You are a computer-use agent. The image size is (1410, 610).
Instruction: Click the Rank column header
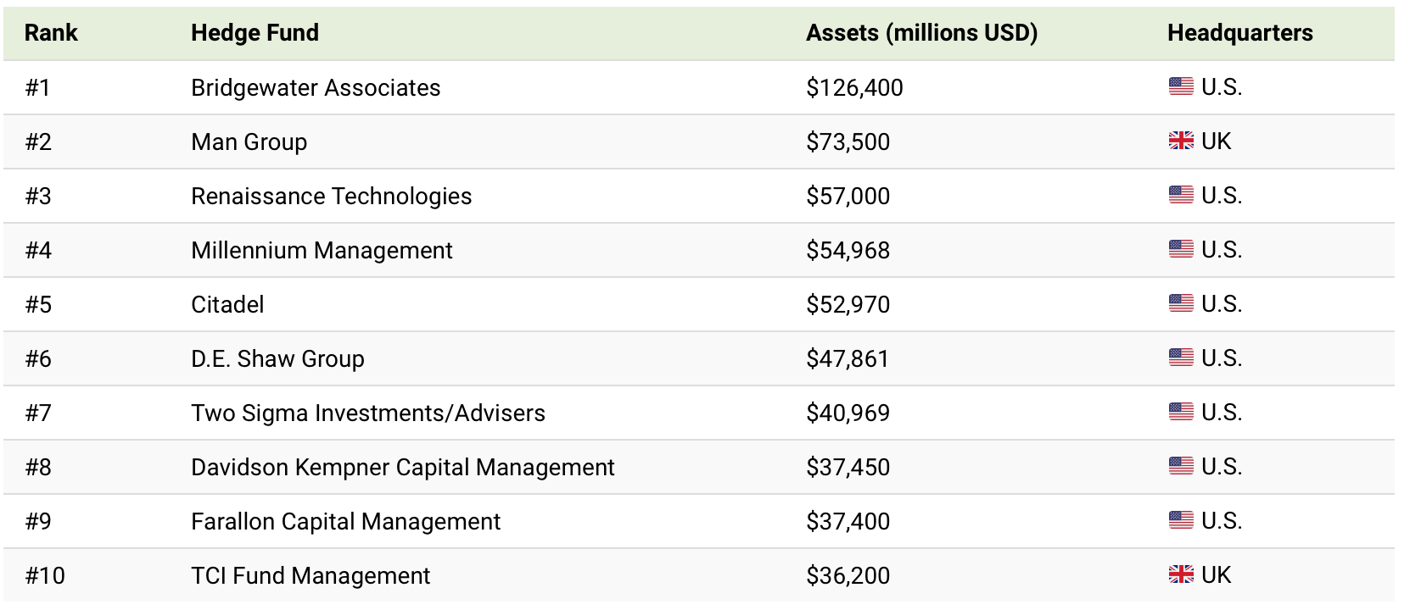coord(51,33)
